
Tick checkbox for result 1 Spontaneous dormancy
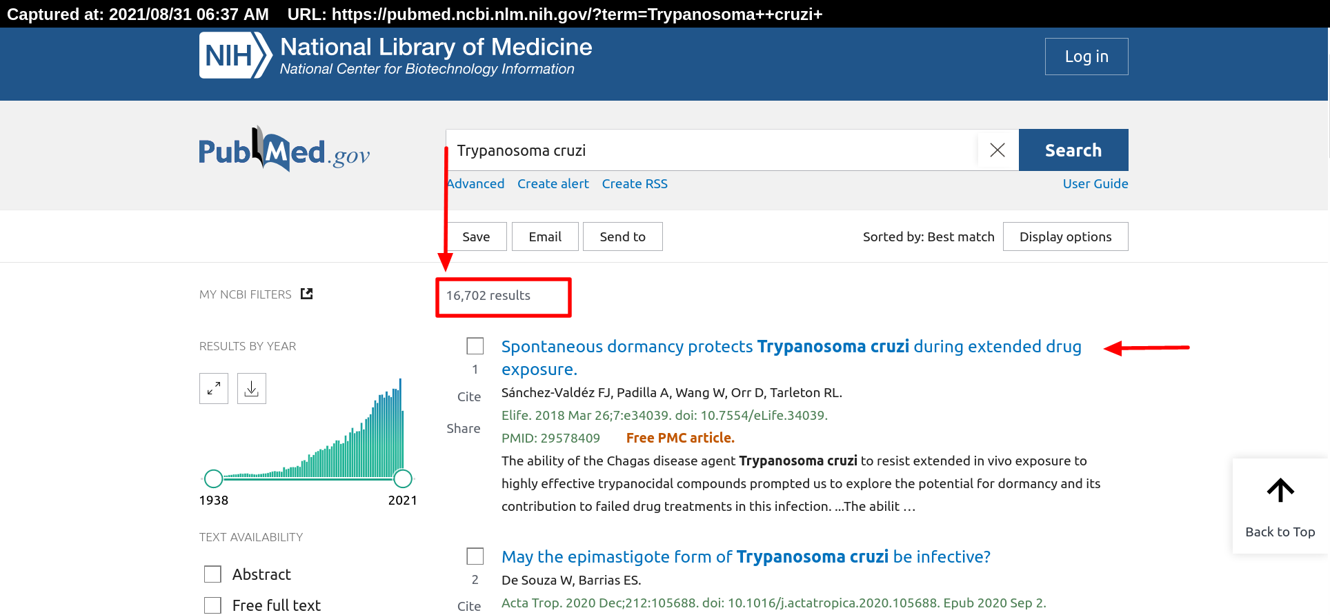pyautogui.click(x=475, y=345)
